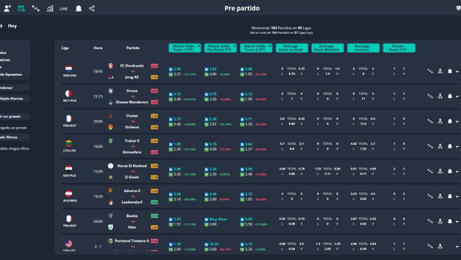Open the statistics bar chart icon
This screenshot has width=461, height=260.
tap(50, 8)
